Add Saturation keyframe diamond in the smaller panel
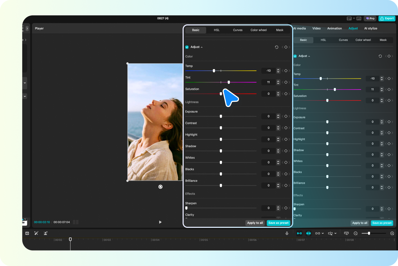The width and height of the screenshot is (398, 266). coord(389,100)
